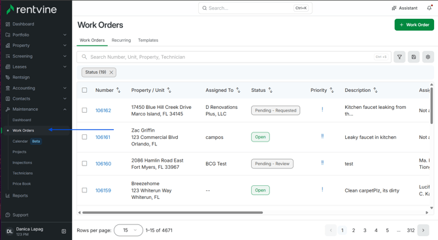438x240 pixels.
Task: Open Rentsign in the sidebar
Action: point(21,78)
